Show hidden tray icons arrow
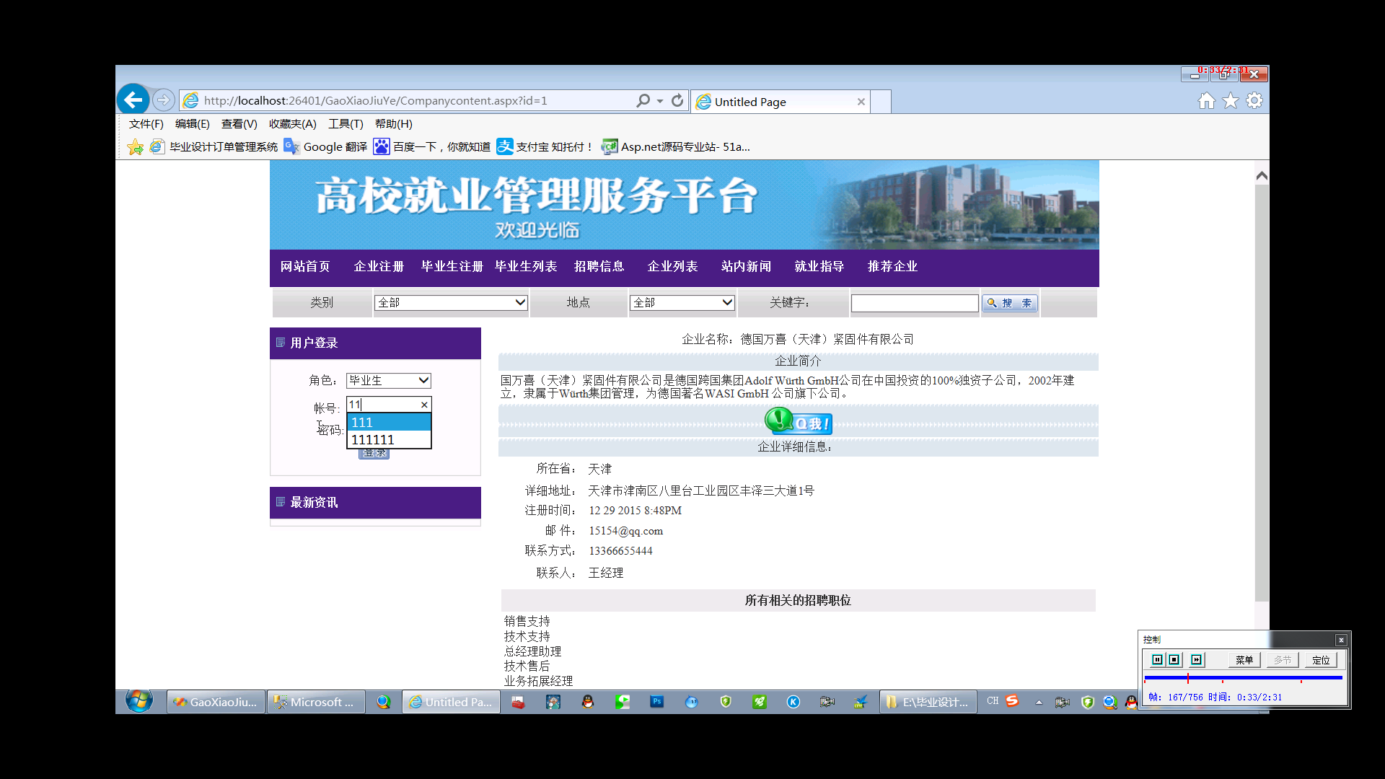 click(x=1039, y=702)
